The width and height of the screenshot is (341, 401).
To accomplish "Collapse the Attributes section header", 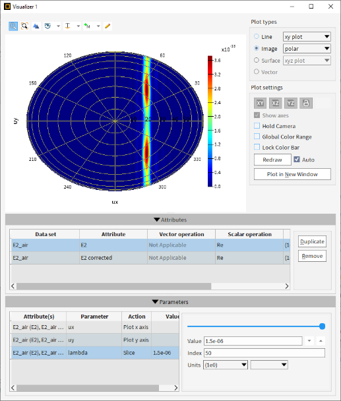I will click(x=170, y=220).
